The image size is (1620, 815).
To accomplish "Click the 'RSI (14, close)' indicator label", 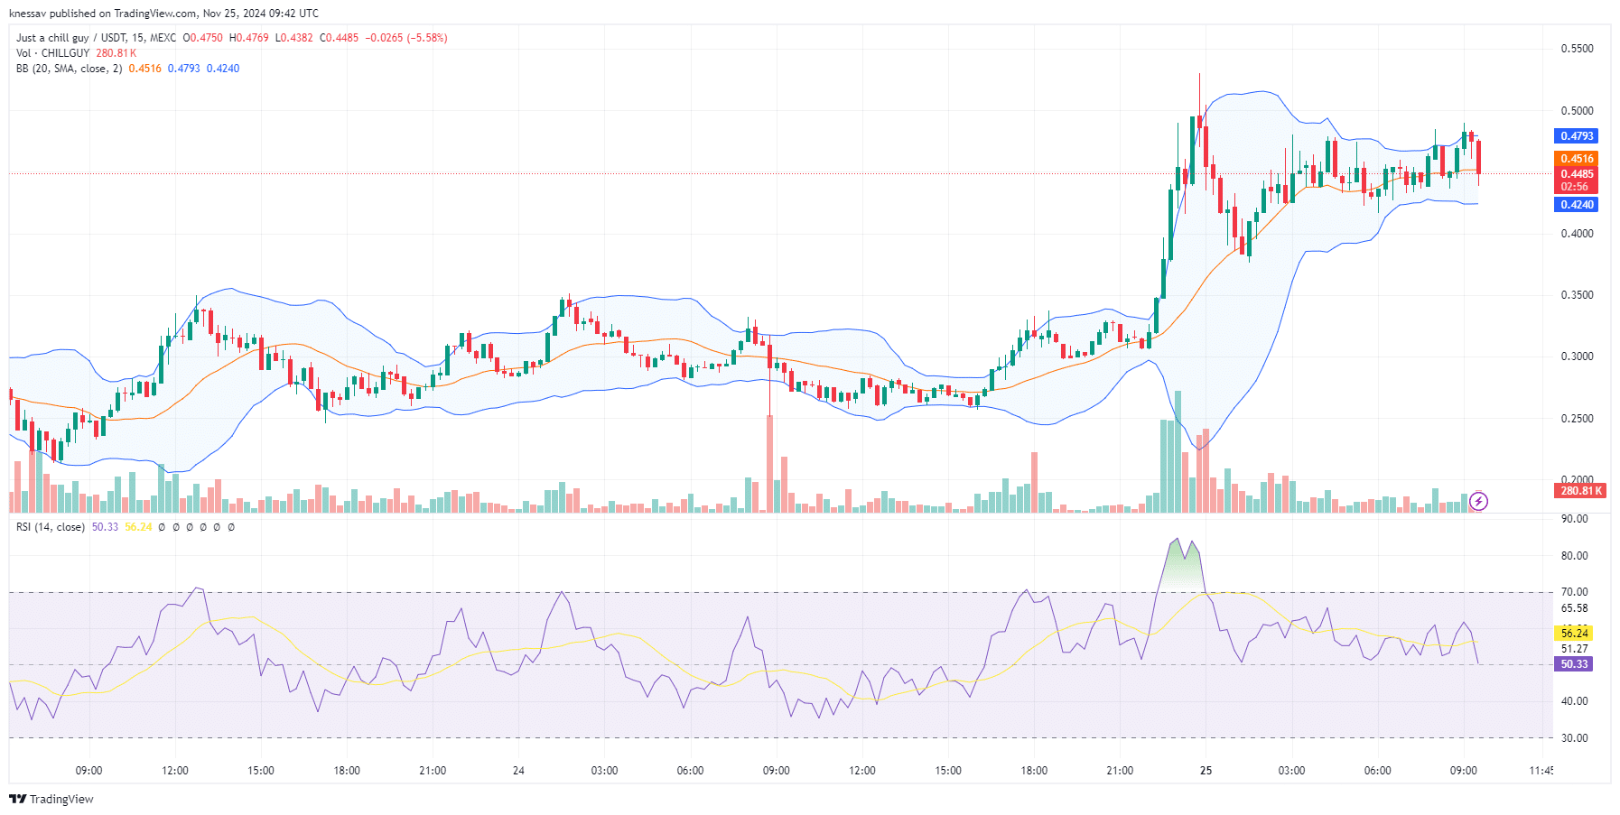I will [x=51, y=527].
